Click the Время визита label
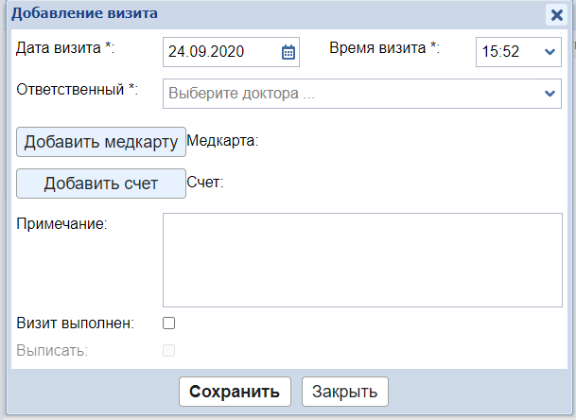 tap(384, 47)
